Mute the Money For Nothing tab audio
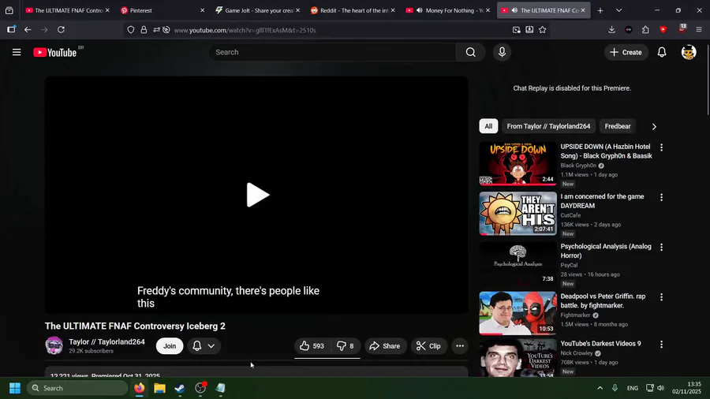Image resolution: width=710 pixels, height=399 pixels. (x=420, y=10)
